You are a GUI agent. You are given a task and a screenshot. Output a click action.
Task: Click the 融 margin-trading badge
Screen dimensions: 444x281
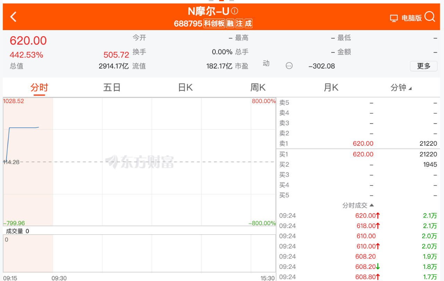(x=230, y=24)
